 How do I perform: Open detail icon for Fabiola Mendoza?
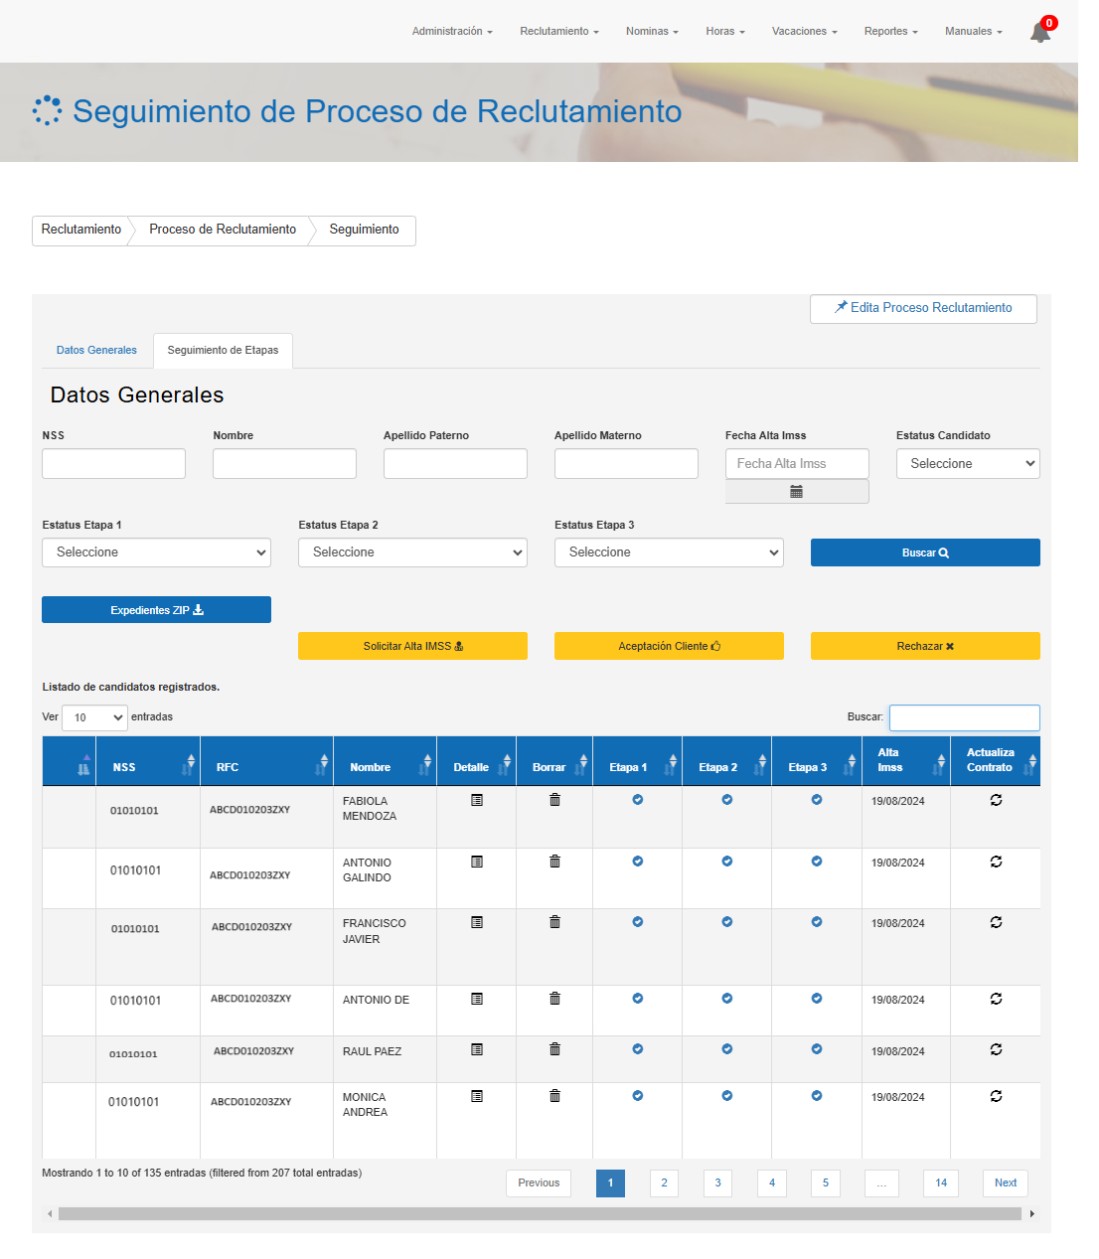477,800
